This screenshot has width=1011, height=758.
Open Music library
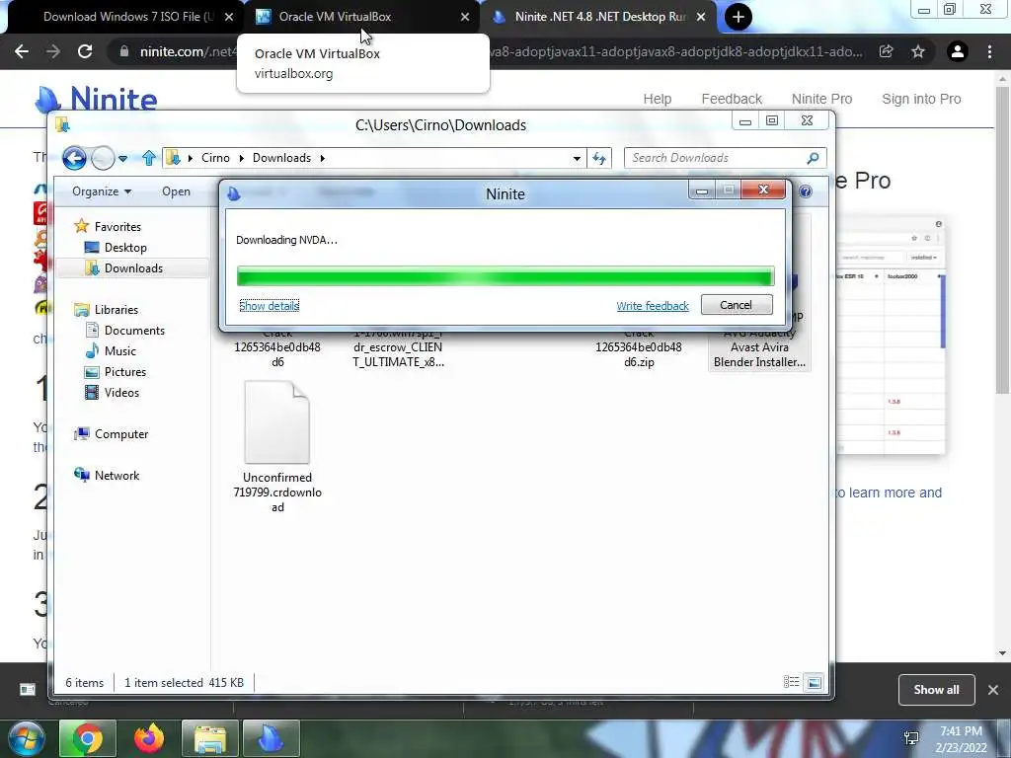[x=119, y=350]
